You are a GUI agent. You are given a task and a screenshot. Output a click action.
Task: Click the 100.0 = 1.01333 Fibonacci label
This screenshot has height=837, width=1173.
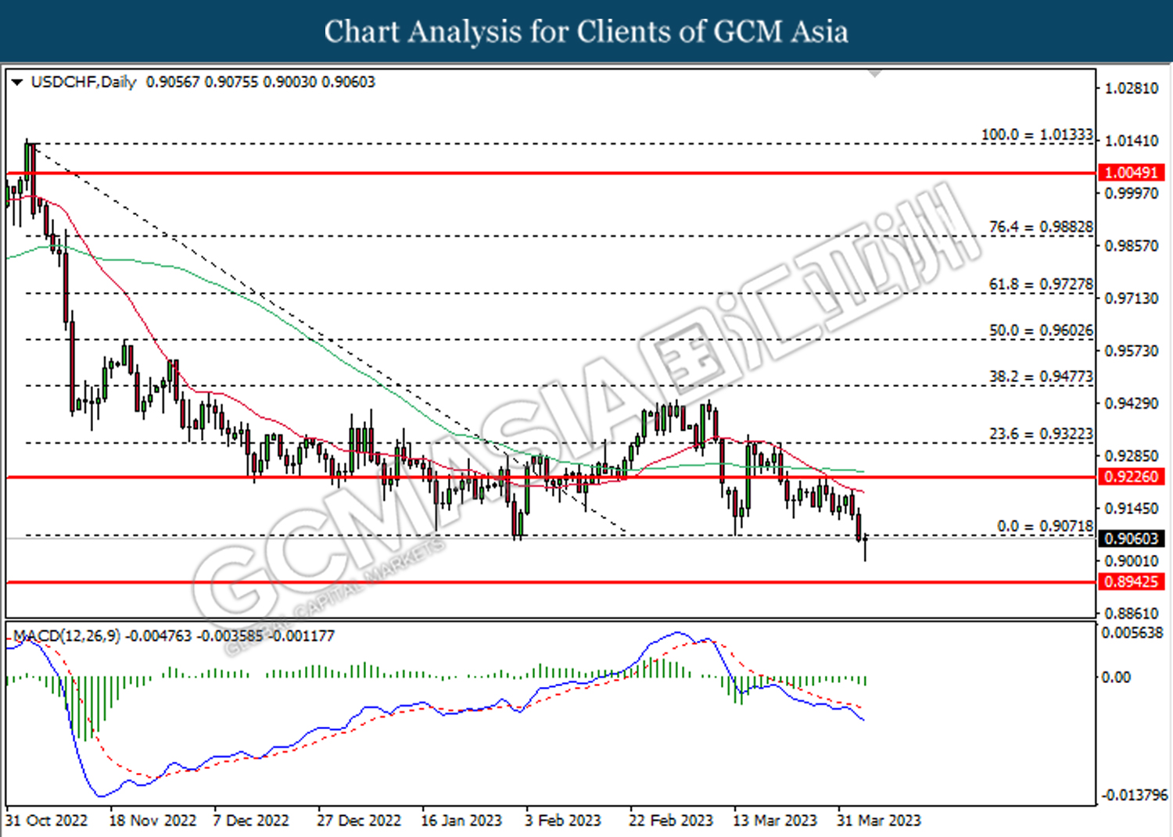coord(1036,135)
